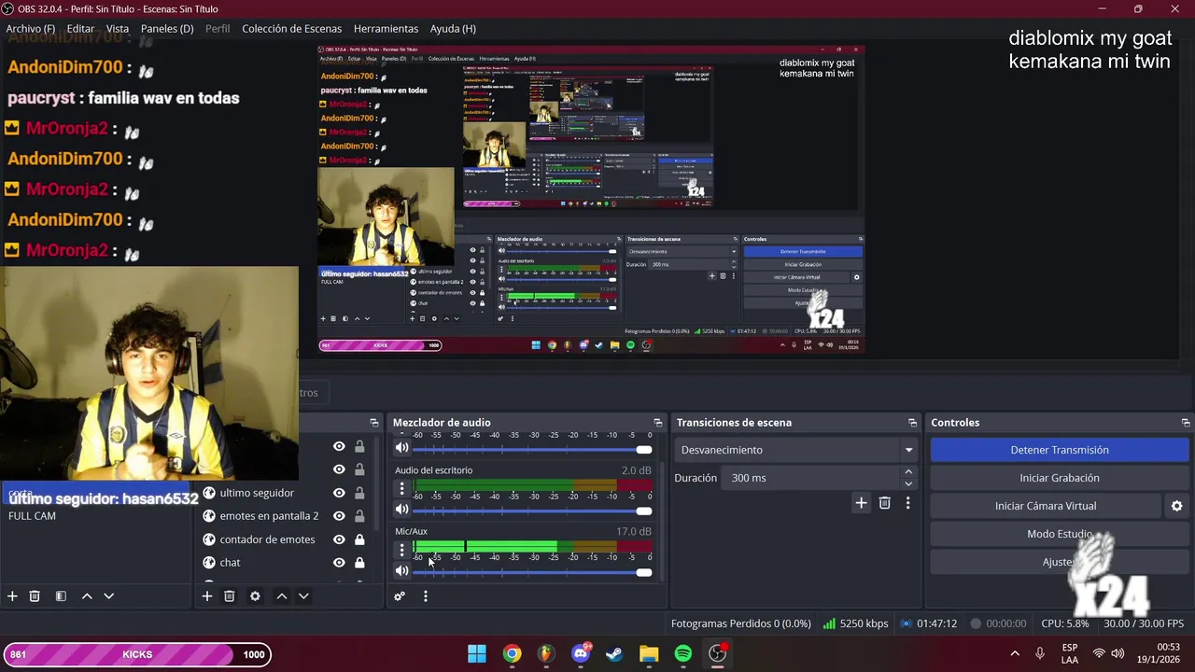Image resolution: width=1195 pixels, height=672 pixels.
Task: Configure virtual camera gear icon
Action: coord(1176,506)
